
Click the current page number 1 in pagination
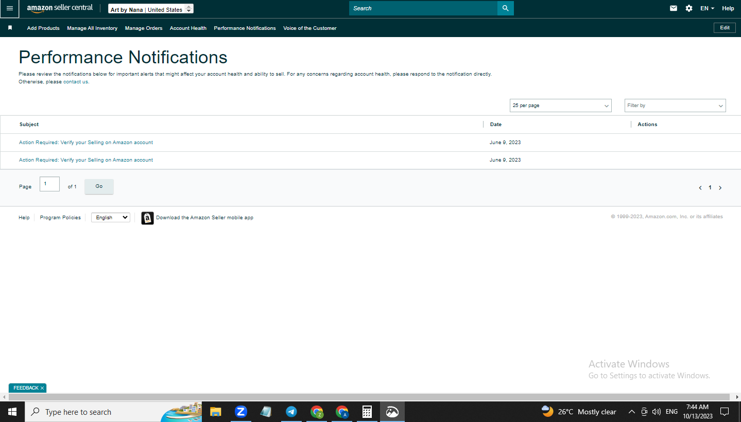click(x=710, y=188)
